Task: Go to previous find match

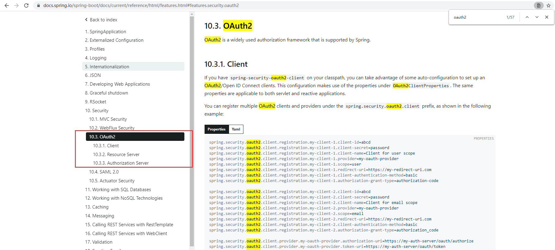Action: tap(527, 17)
